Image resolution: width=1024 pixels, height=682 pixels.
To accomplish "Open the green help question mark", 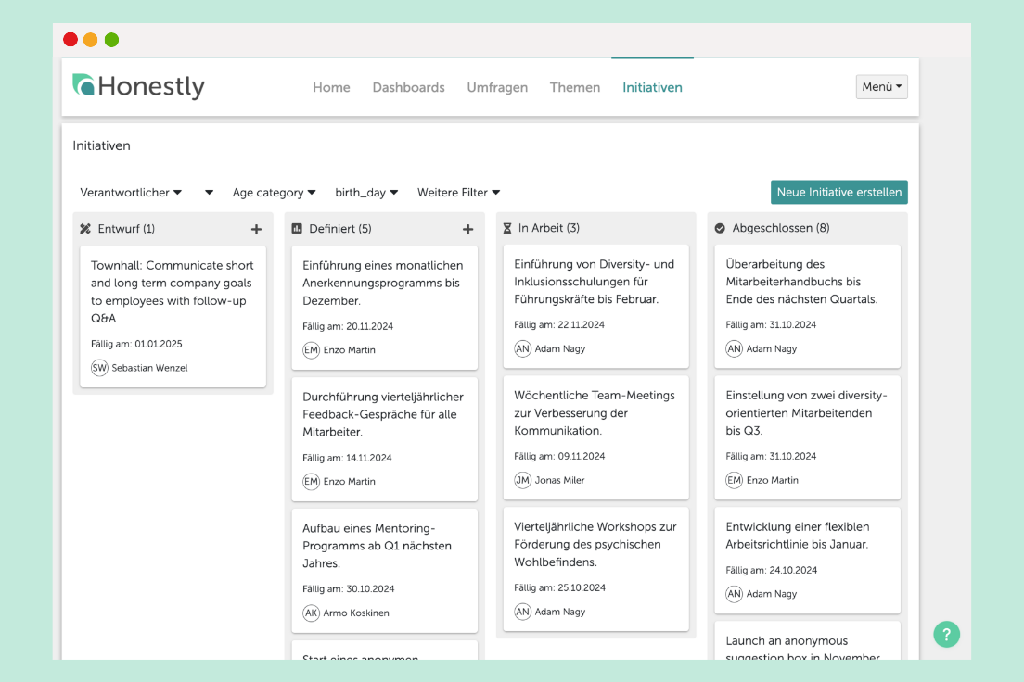I will pyautogui.click(x=946, y=635).
